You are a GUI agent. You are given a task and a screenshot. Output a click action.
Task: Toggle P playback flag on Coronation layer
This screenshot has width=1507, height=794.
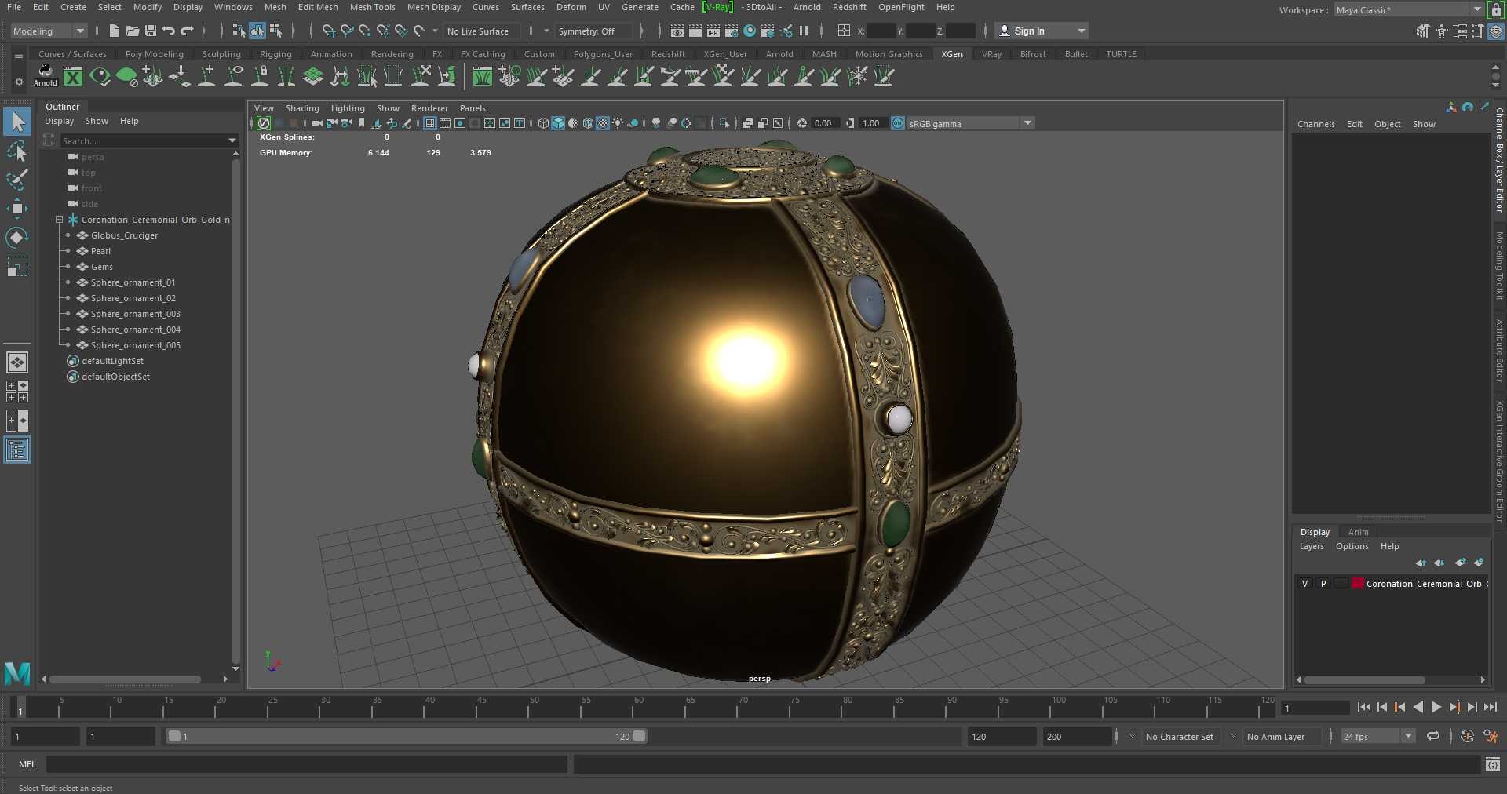tap(1323, 584)
